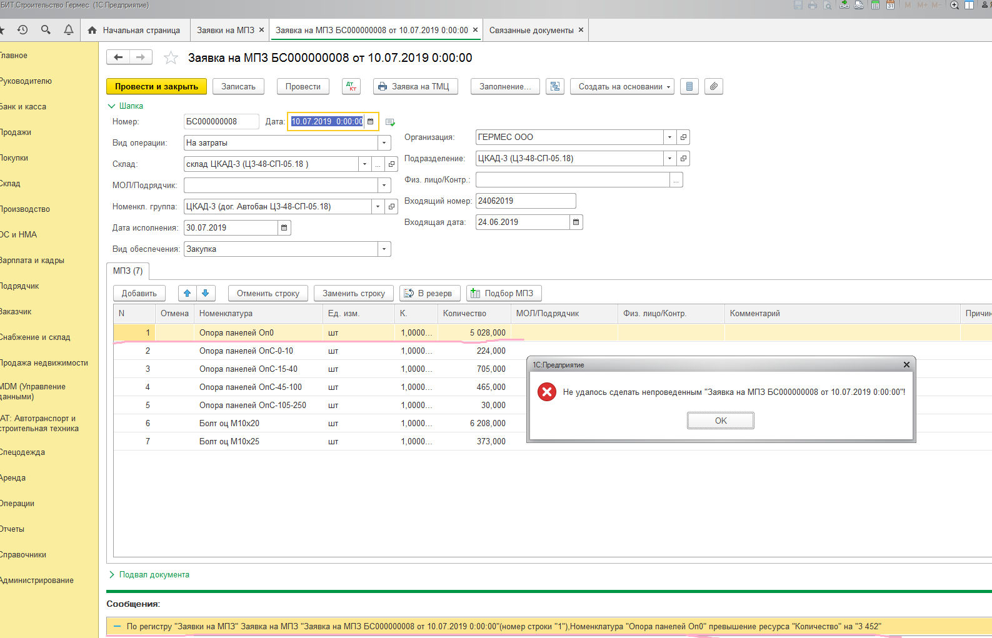The height and width of the screenshot is (638, 992).
Task: Add document to favorites with star icon
Action: pos(171,58)
